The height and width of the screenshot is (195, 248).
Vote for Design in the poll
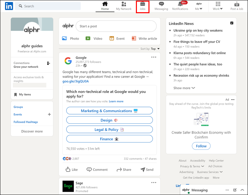point(109,120)
